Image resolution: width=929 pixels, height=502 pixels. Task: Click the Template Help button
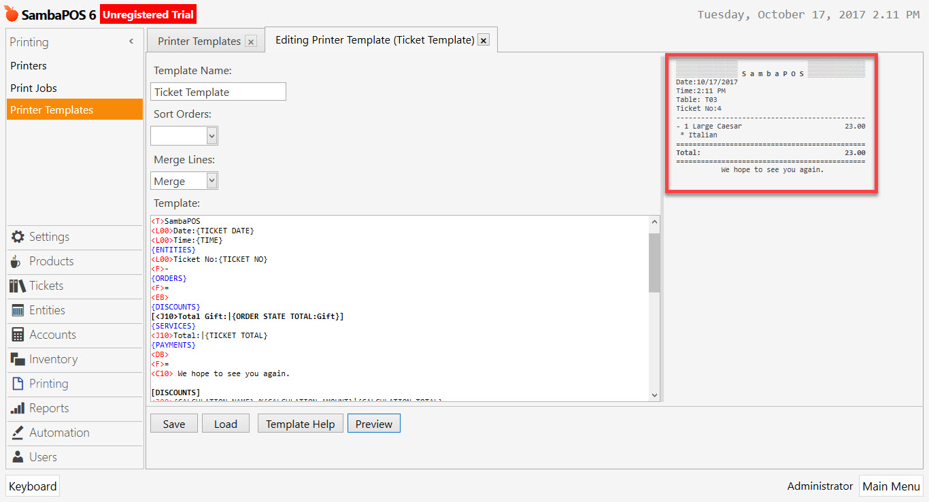(x=300, y=422)
